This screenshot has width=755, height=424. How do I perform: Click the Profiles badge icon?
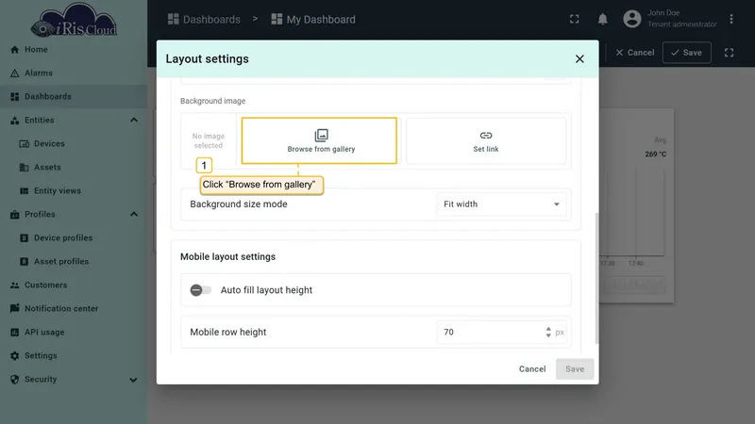coord(15,215)
